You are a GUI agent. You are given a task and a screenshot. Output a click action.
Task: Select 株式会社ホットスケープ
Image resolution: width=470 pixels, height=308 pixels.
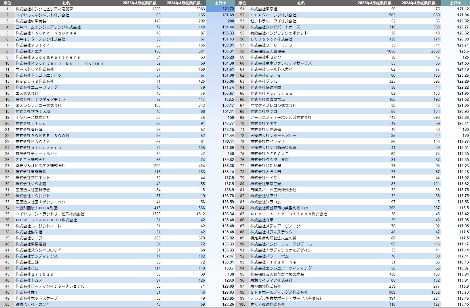click(x=37, y=298)
